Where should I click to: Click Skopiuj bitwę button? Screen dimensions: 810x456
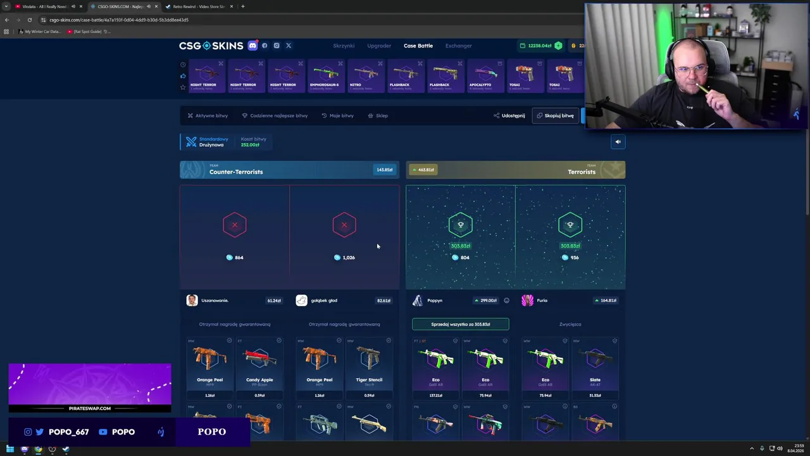click(x=555, y=116)
